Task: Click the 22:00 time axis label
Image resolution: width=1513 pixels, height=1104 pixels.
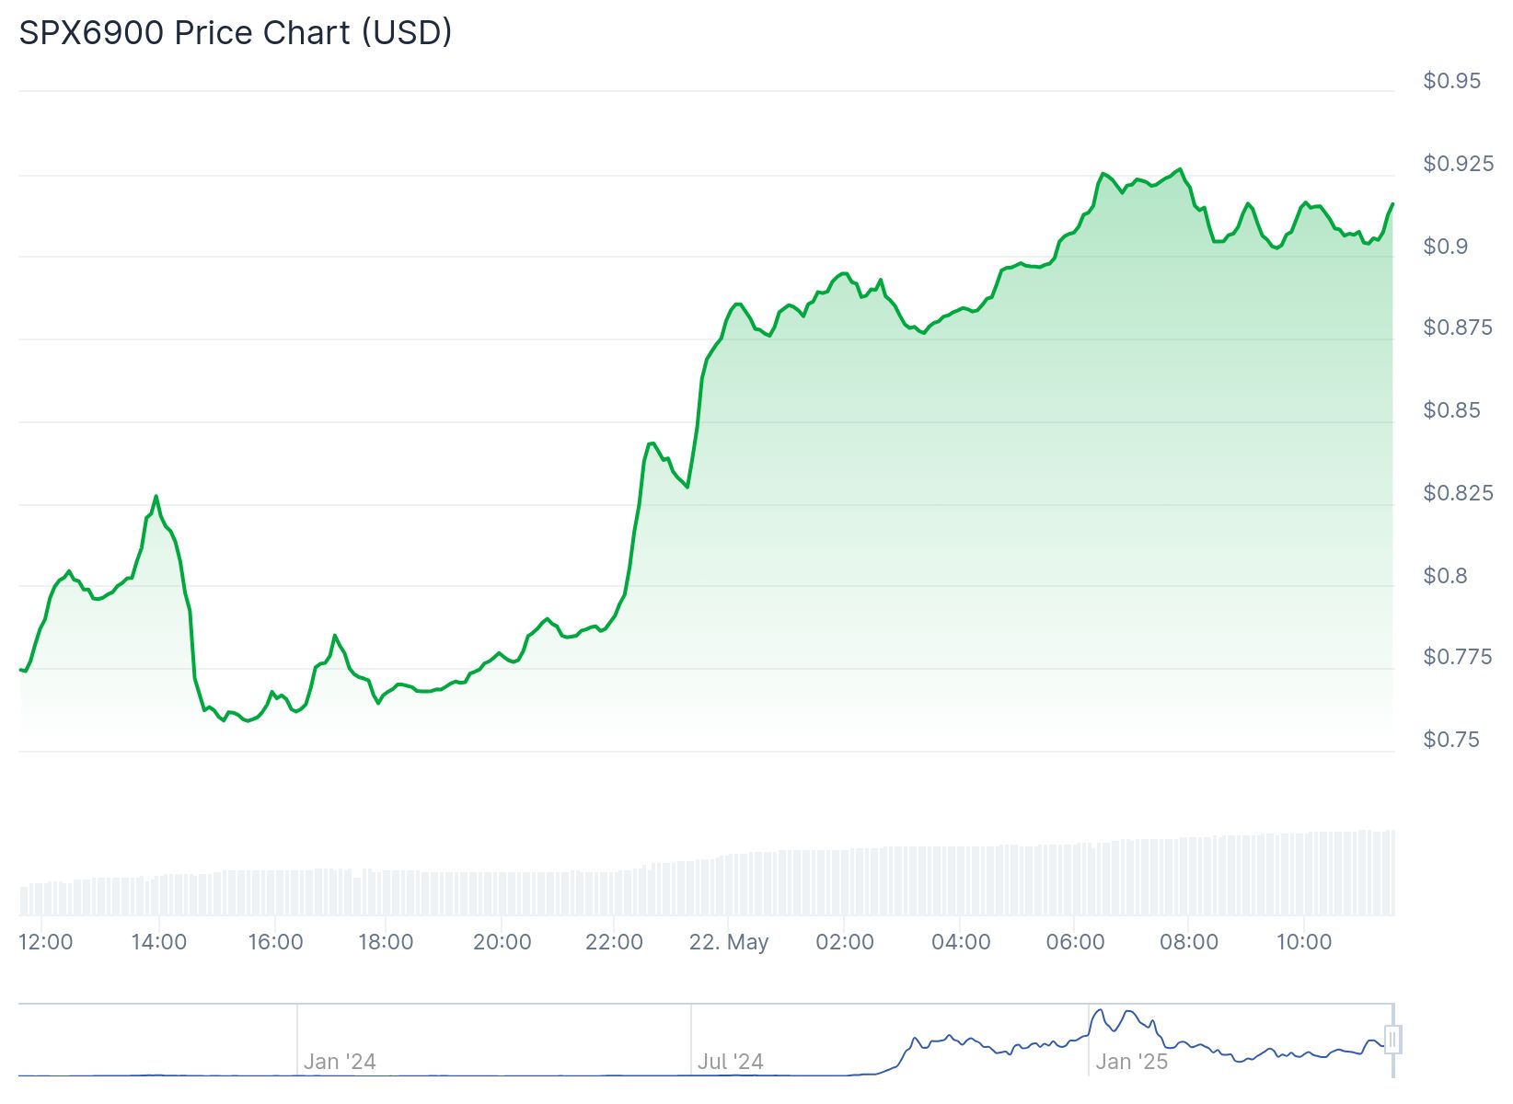Action: point(615,942)
